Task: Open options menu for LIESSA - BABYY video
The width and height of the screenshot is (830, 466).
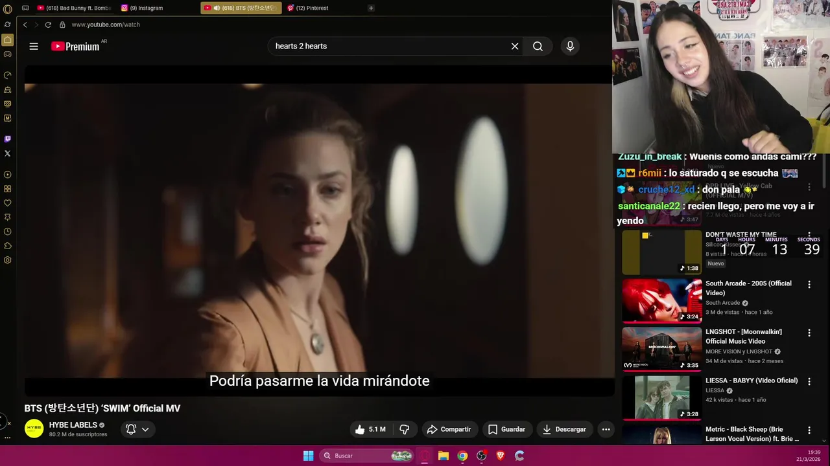Action: (809, 381)
